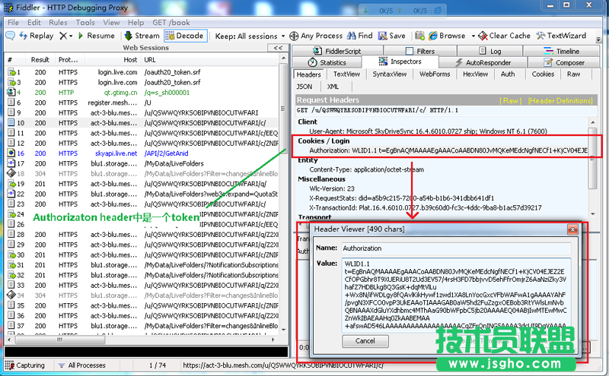Select the Headers request inspector tab
The image size is (609, 376).
click(309, 74)
